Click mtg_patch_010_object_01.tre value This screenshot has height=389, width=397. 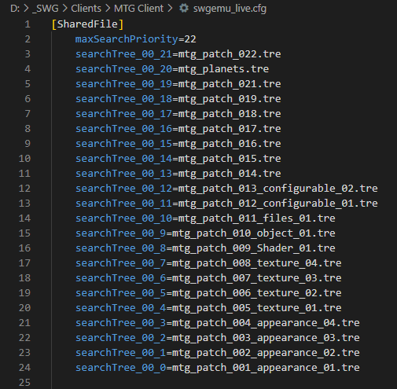(x=254, y=233)
